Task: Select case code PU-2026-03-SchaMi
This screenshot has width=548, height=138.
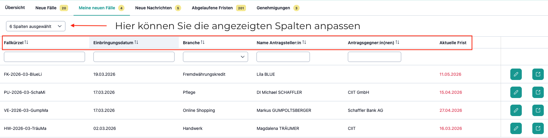Action: point(24,92)
